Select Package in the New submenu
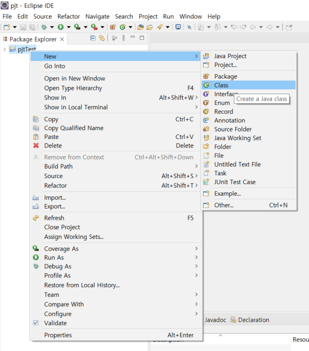The width and height of the screenshot is (309, 351). point(249,76)
